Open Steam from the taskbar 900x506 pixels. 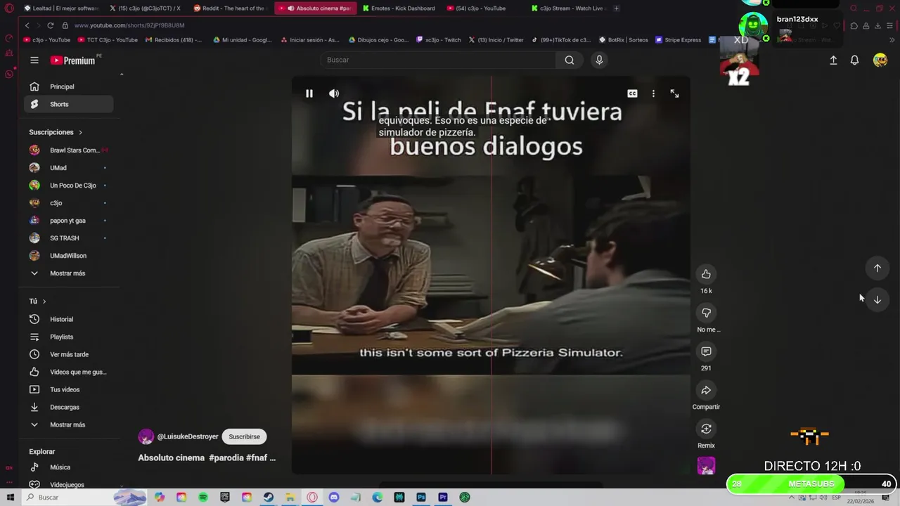pos(269,498)
